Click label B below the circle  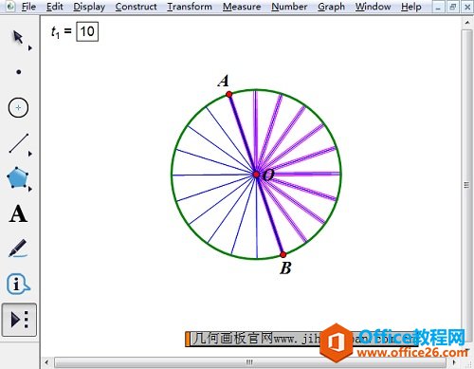point(285,268)
